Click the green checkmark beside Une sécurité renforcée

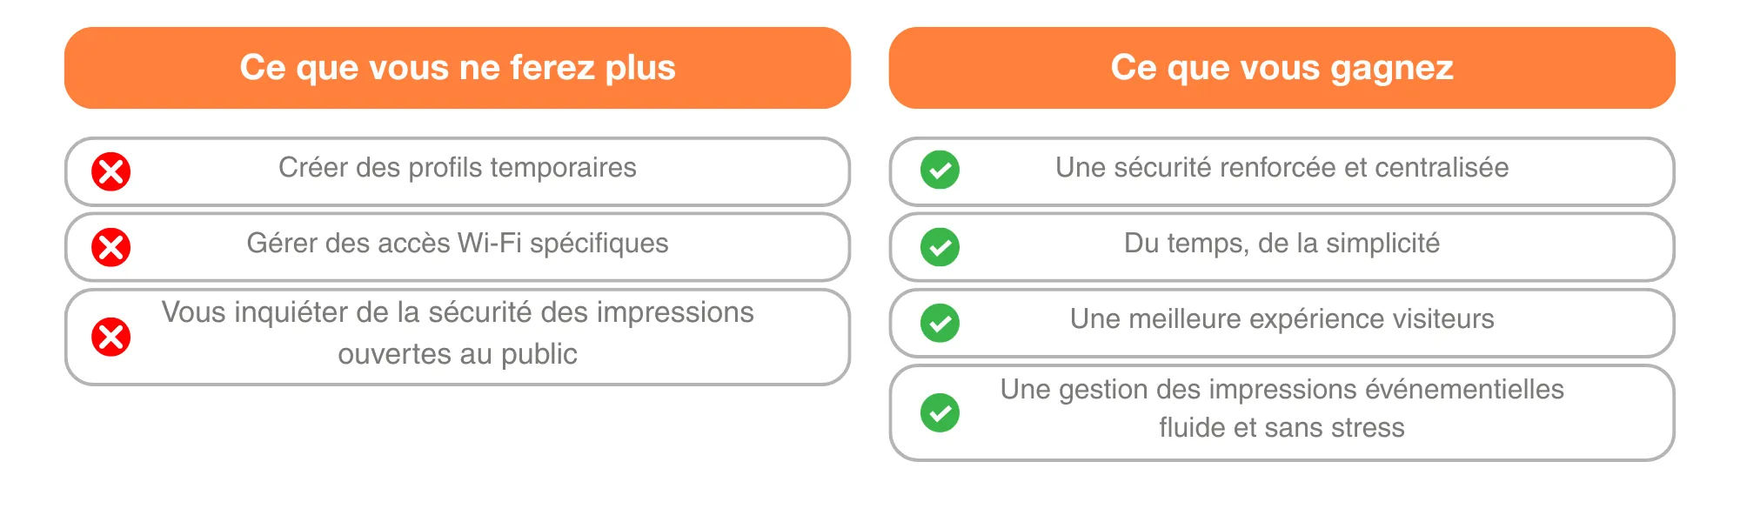[940, 170]
